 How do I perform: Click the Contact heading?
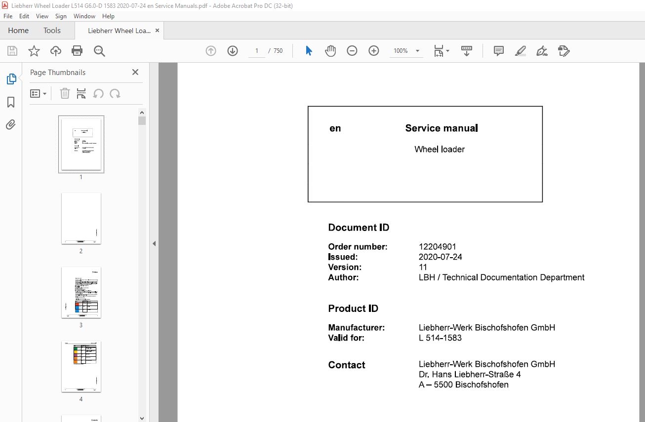(347, 365)
